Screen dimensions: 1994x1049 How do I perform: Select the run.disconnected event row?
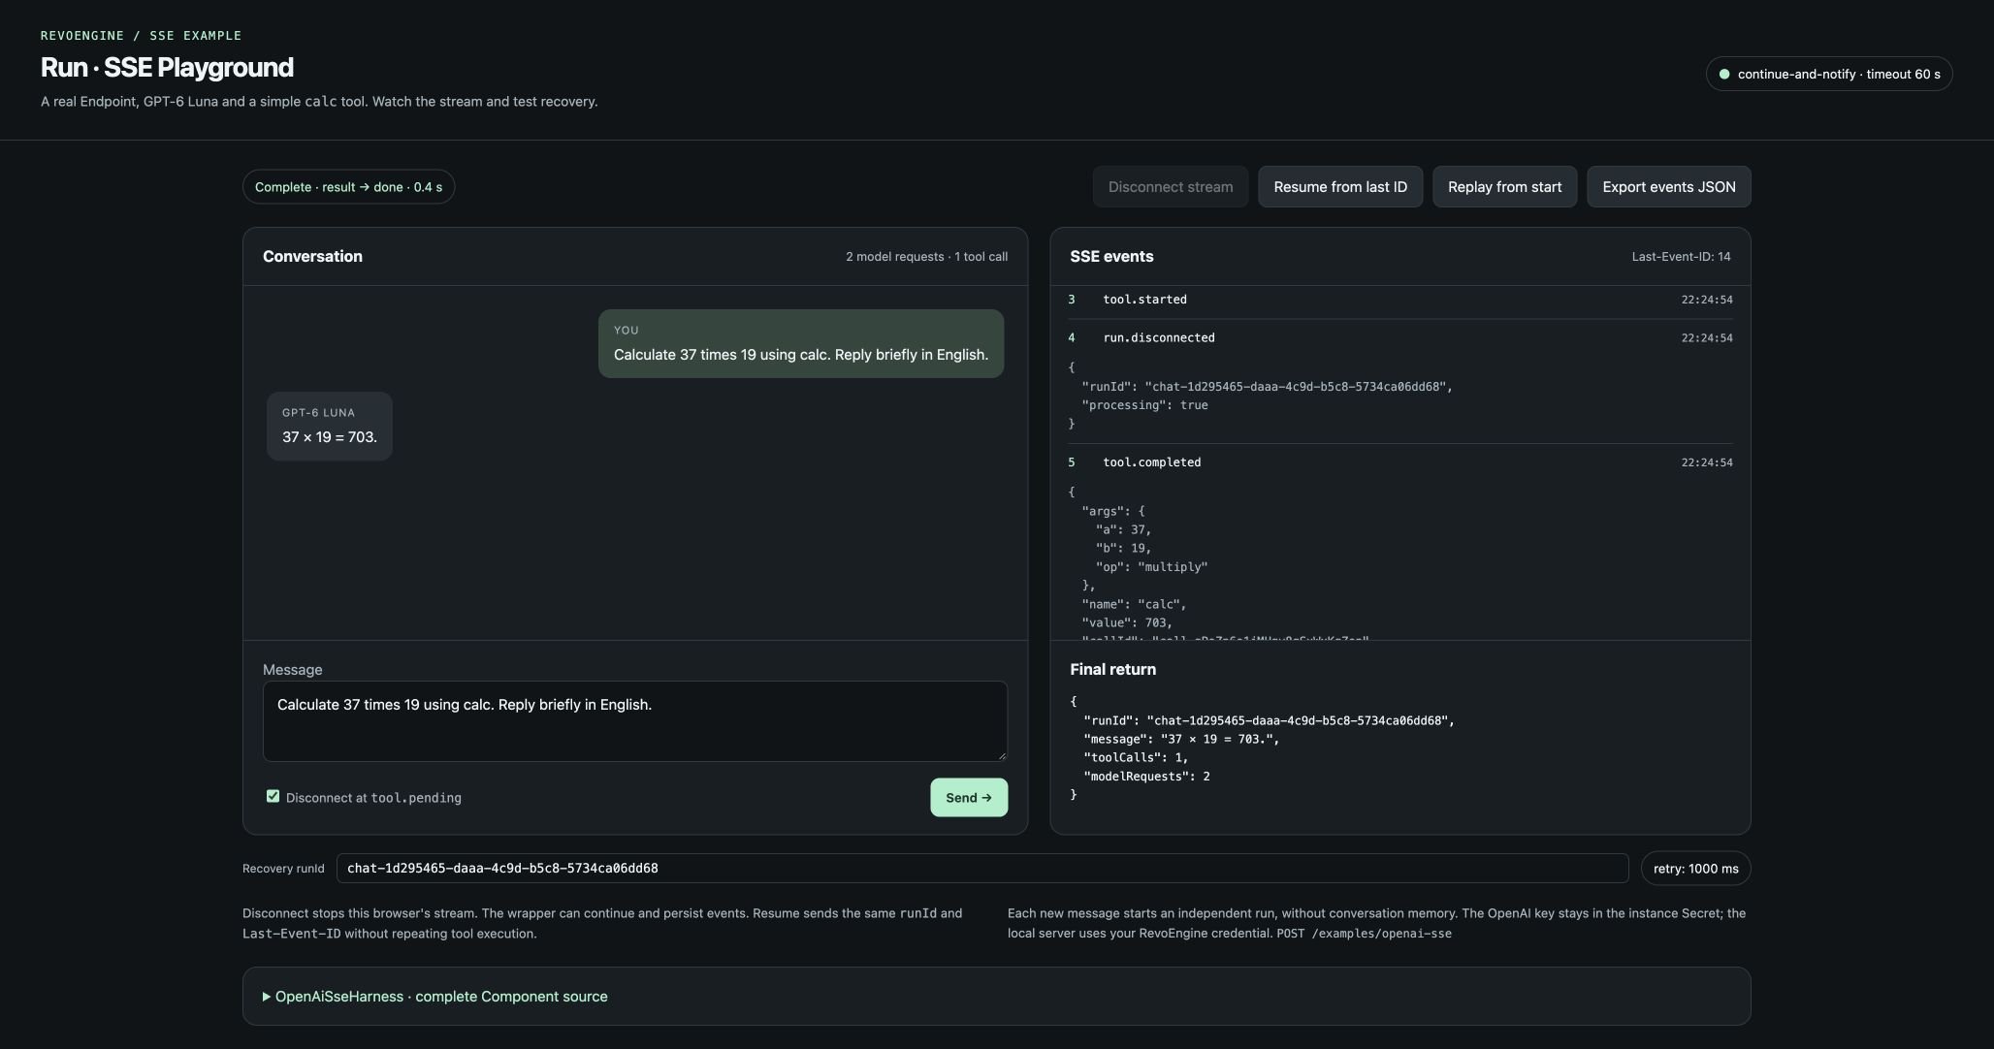1400,338
